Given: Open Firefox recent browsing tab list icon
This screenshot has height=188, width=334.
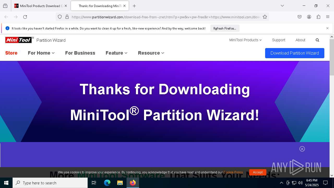Looking at the screenshot, I should pos(5,6).
